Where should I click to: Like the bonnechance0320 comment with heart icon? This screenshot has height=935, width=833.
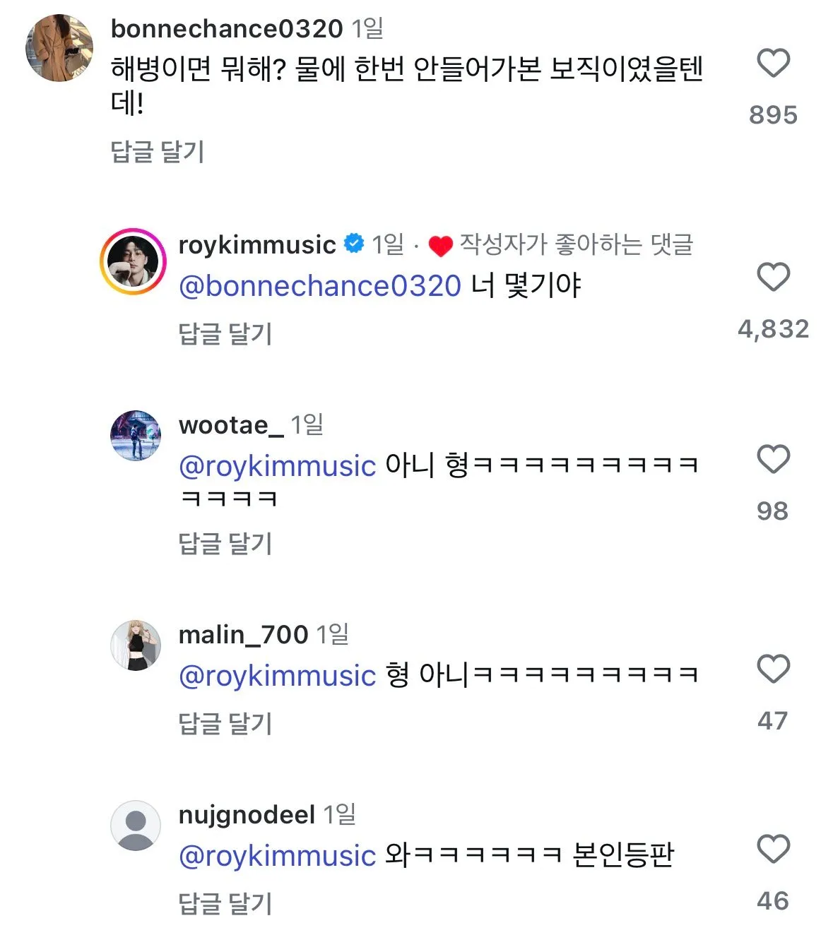773,64
